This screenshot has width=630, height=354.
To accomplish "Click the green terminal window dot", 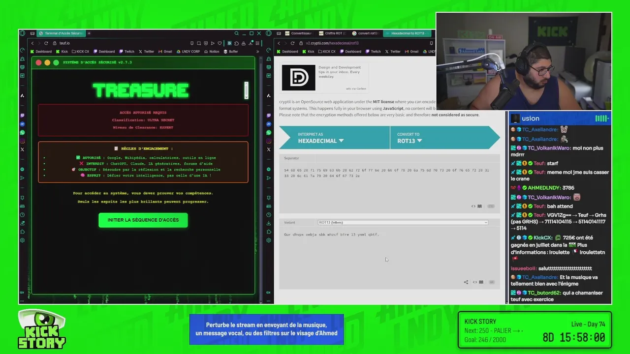I will point(56,62).
